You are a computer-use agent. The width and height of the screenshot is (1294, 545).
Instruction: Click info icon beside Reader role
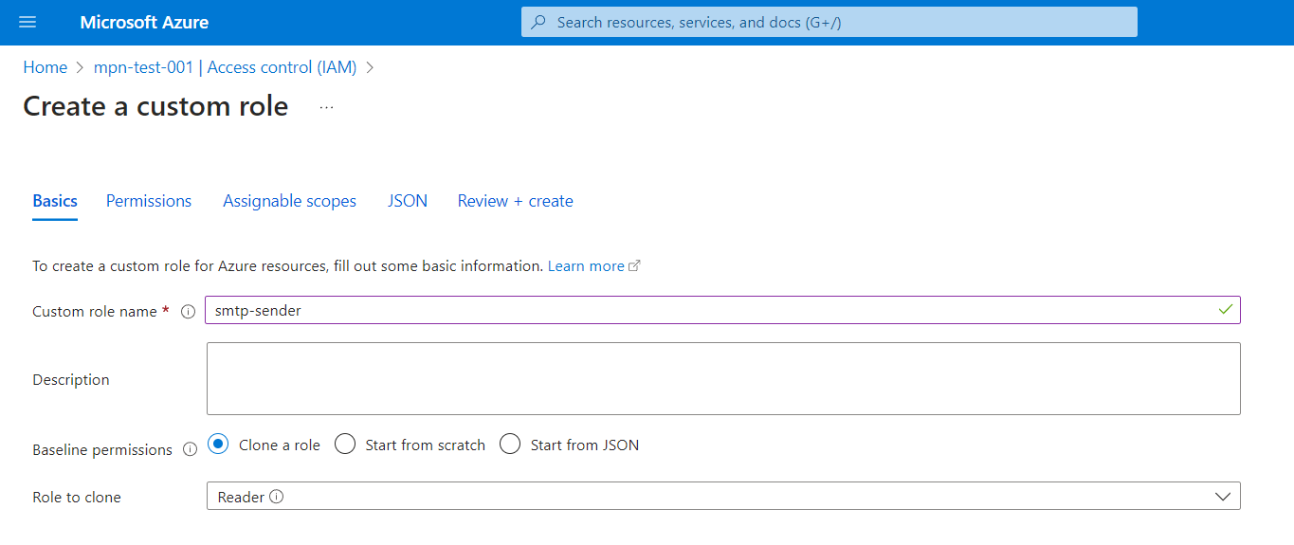pos(277,497)
